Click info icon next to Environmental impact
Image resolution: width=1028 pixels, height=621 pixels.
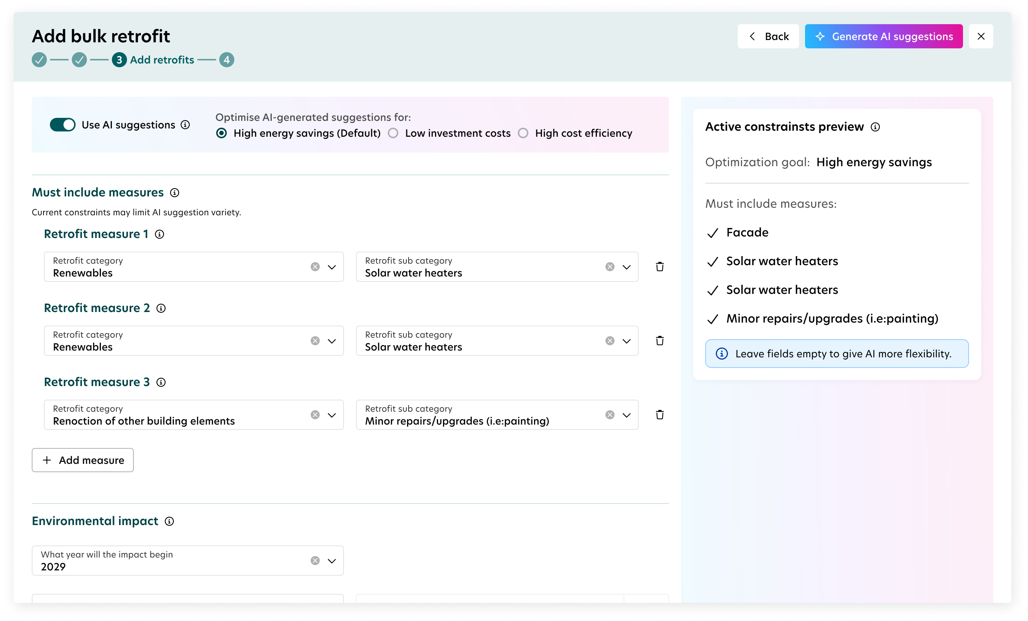coord(169,521)
